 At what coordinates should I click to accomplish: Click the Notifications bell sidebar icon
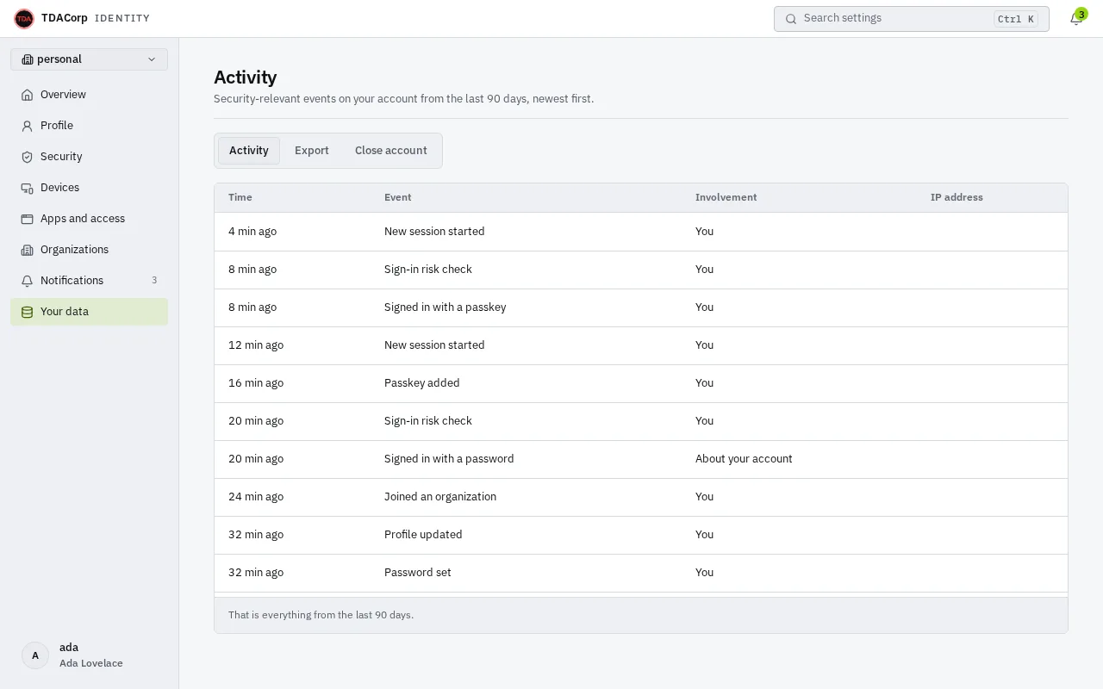click(27, 281)
